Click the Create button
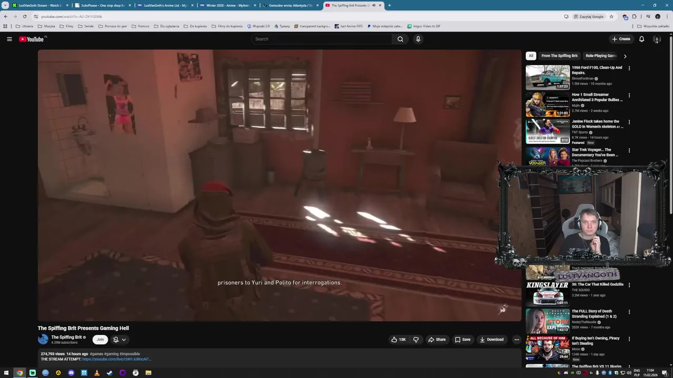Screen dimensions: 673x378 coord(621,39)
